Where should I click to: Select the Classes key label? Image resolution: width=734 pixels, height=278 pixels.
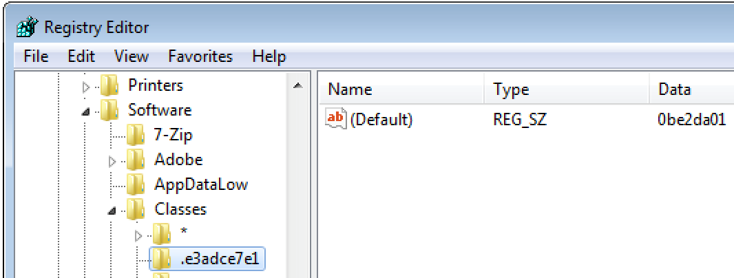click(180, 208)
